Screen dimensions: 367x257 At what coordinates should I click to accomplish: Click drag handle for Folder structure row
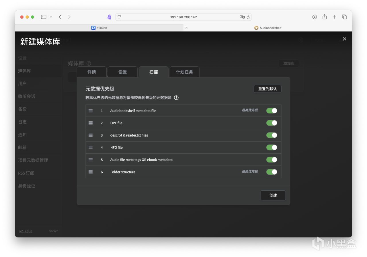click(x=91, y=172)
